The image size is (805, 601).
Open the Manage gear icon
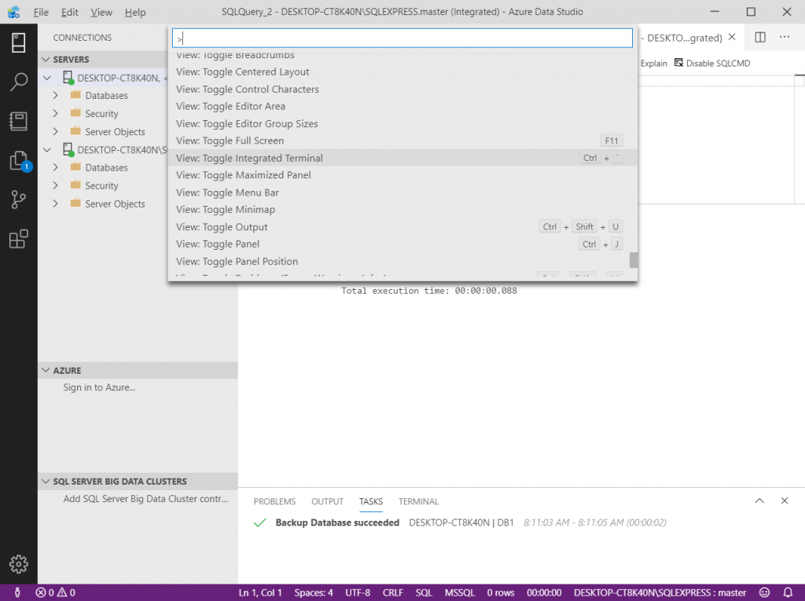tap(19, 564)
